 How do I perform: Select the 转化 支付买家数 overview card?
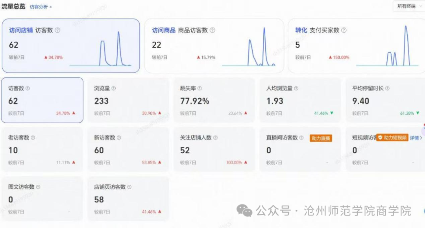click(356, 46)
